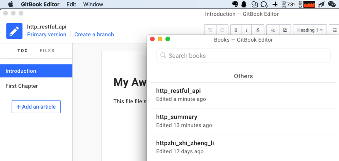Open the QQ penguin menu bar icon
339x161 pixels.
(244, 4)
